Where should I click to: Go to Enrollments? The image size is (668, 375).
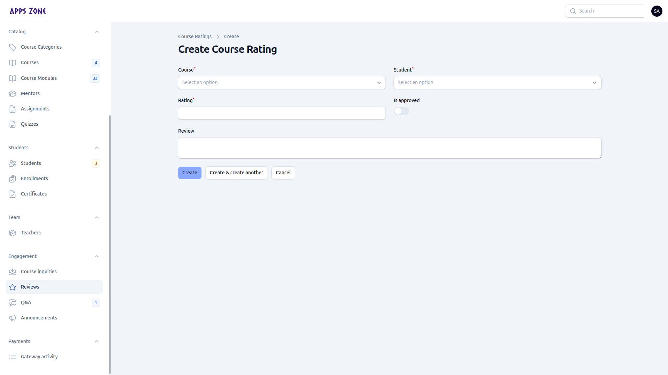[54, 178]
